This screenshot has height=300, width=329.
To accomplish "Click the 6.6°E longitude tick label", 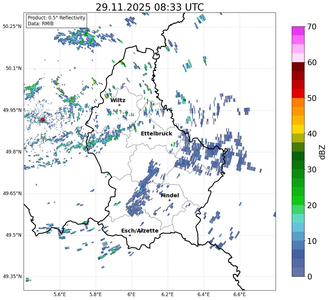I will coord(239,294).
